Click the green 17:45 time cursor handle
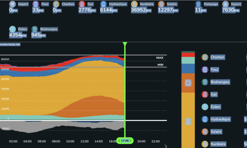Viewport: 247px width, 148px height. [x=125, y=141]
